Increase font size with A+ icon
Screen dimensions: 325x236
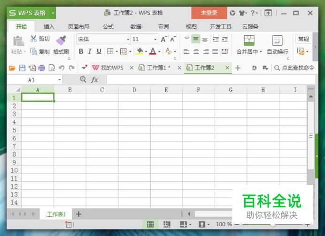164,39
